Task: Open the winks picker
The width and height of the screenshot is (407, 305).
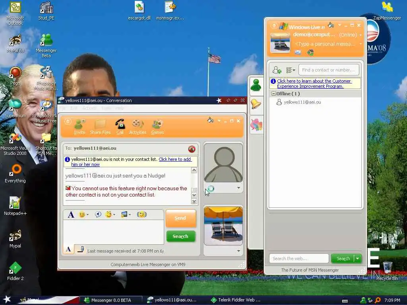Action: tap(110, 214)
